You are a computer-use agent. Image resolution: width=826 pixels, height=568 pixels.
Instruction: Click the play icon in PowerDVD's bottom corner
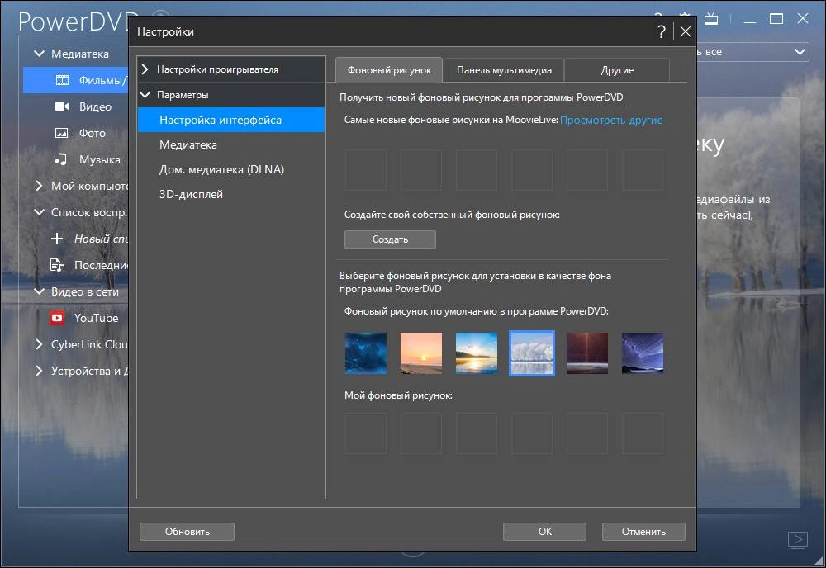798,539
